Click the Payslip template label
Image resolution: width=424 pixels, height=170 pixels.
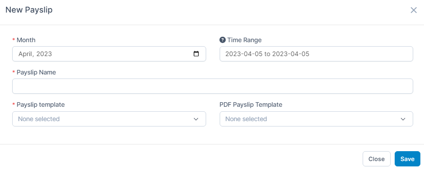pyautogui.click(x=41, y=105)
